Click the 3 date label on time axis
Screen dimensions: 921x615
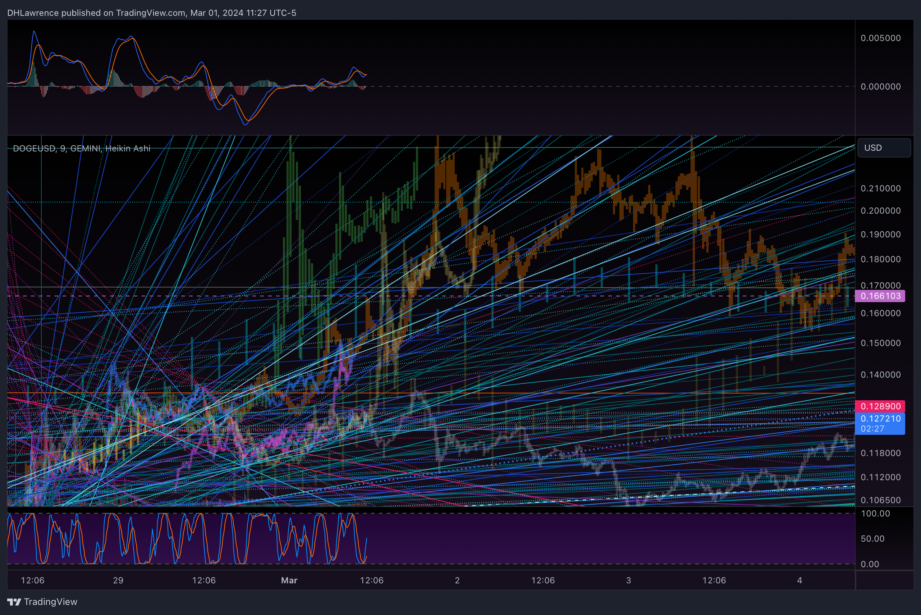pyautogui.click(x=628, y=580)
